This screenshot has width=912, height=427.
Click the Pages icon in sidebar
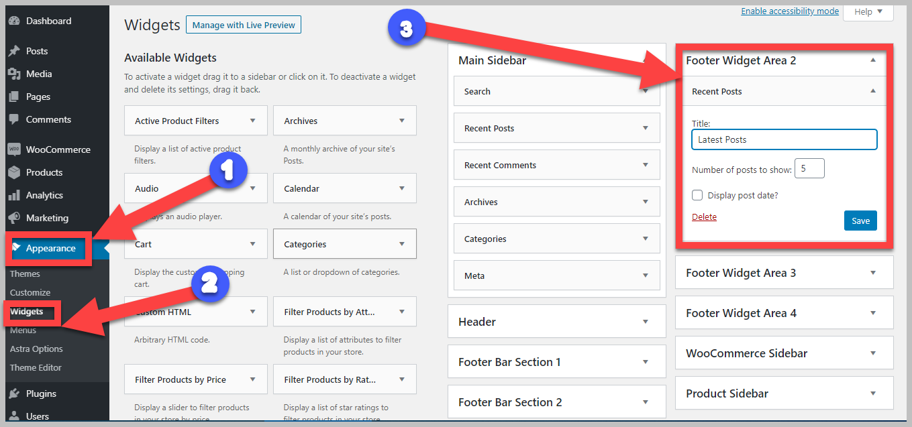14,97
